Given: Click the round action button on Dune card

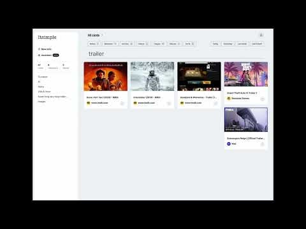Looking at the screenshot, I should (x=122, y=104).
